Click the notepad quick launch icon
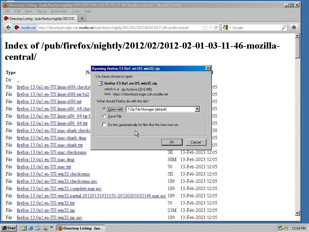 point(24,228)
